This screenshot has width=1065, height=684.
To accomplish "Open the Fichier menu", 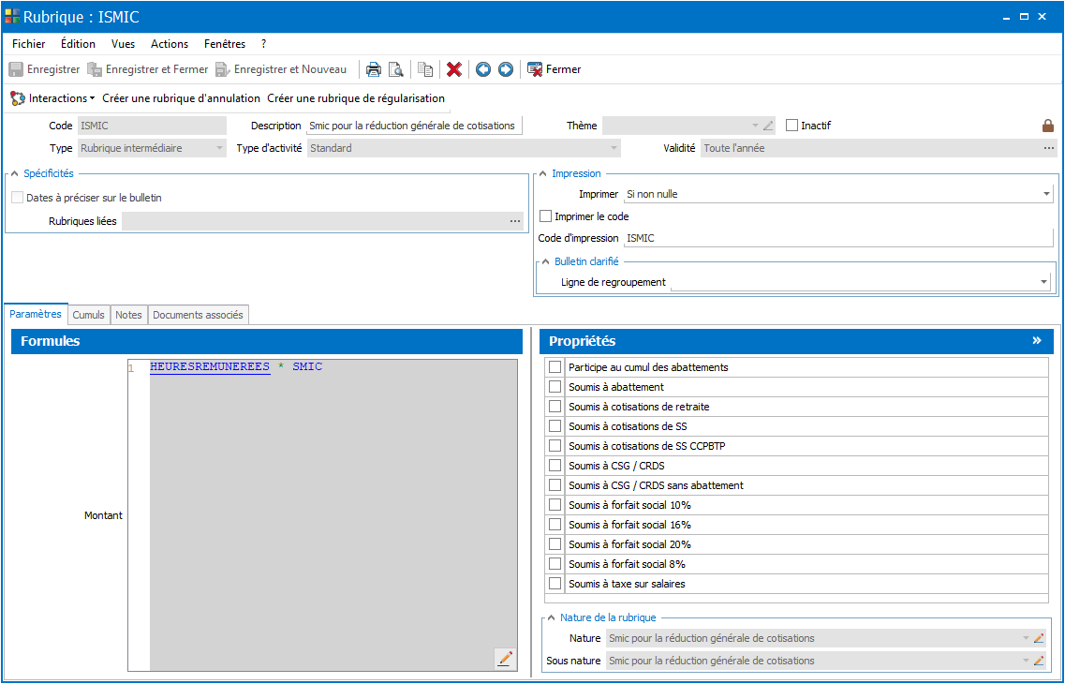I will pos(28,44).
